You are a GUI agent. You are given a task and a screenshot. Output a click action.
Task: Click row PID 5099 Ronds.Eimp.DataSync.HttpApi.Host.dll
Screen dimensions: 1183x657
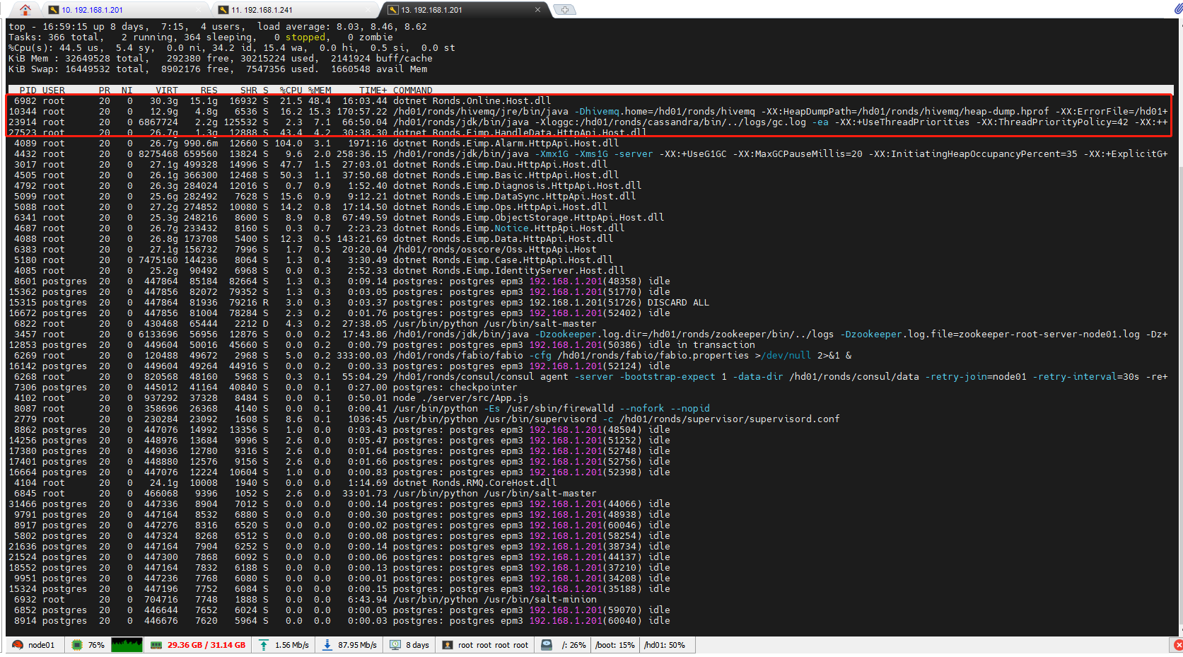click(588, 197)
